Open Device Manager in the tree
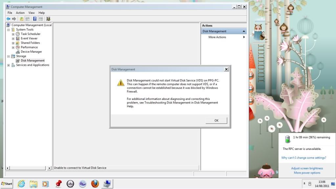This screenshot has height=189, width=336. [x=31, y=52]
